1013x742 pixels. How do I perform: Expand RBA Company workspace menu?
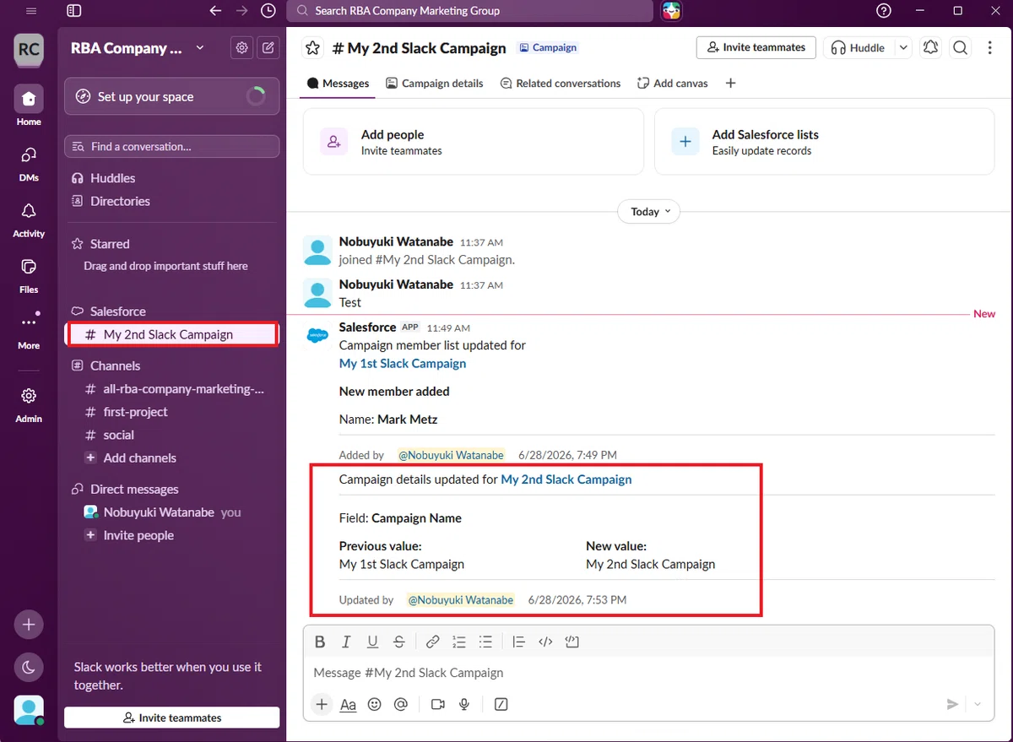[138, 48]
